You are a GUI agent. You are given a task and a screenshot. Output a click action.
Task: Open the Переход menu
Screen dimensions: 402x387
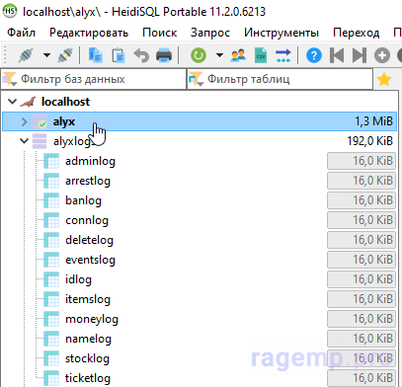[356, 33]
